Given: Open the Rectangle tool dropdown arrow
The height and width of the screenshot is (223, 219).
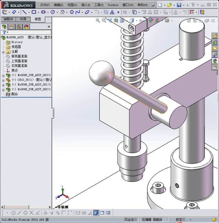Looking at the screenshot, I should 38,12.
